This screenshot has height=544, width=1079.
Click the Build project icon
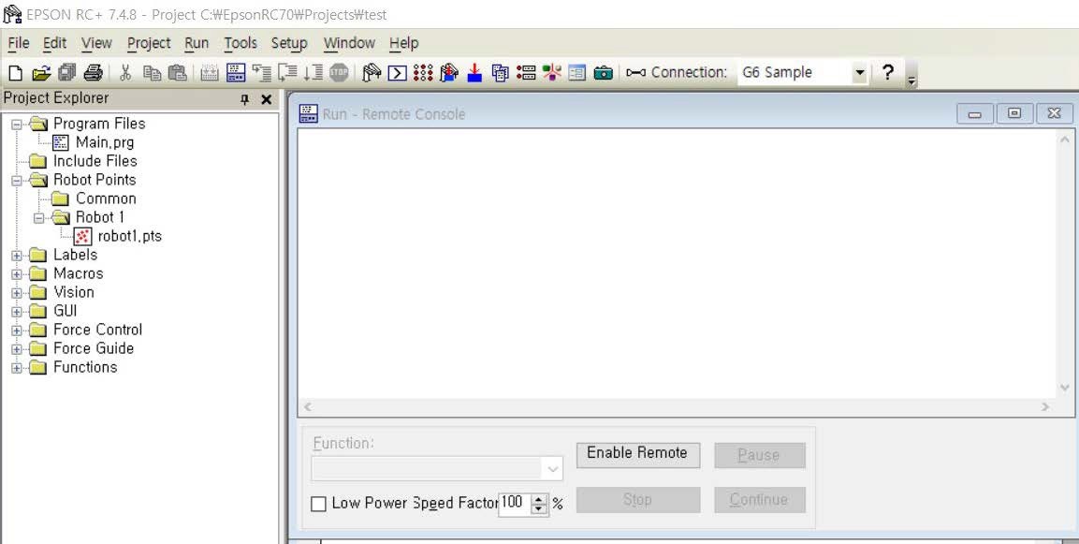[210, 72]
